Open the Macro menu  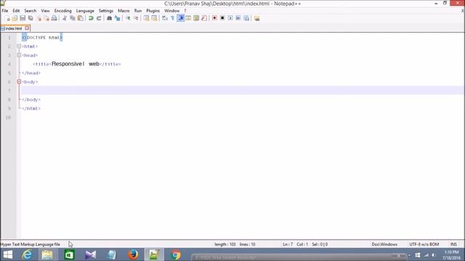[x=124, y=11]
